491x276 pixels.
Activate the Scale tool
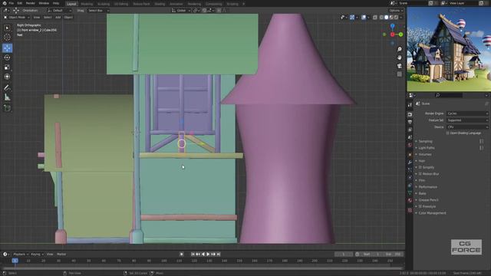[x=7, y=67]
